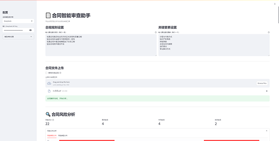This screenshot has width=279, height=141.
Task: Click the cloud upload icon in drop zone
Action: click(x=49, y=83)
